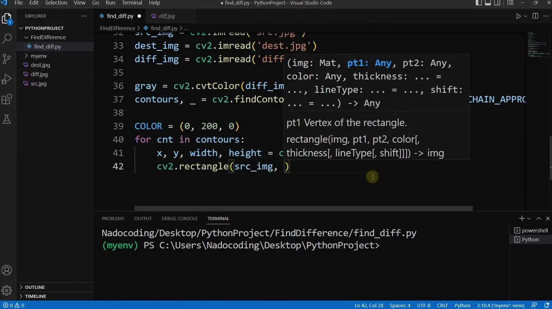The image size is (552, 309).
Task: Click the Ln 42, Col 28 status item
Action: coord(369,306)
